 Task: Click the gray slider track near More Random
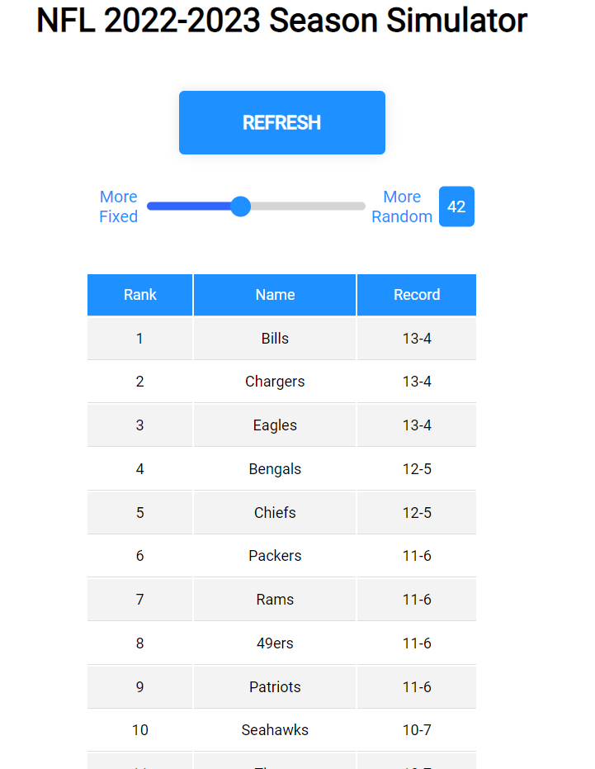308,206
